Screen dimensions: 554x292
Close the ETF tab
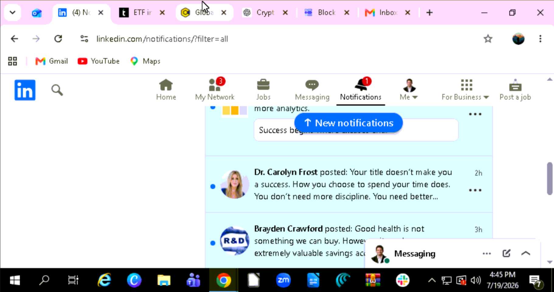coord(162,12)
